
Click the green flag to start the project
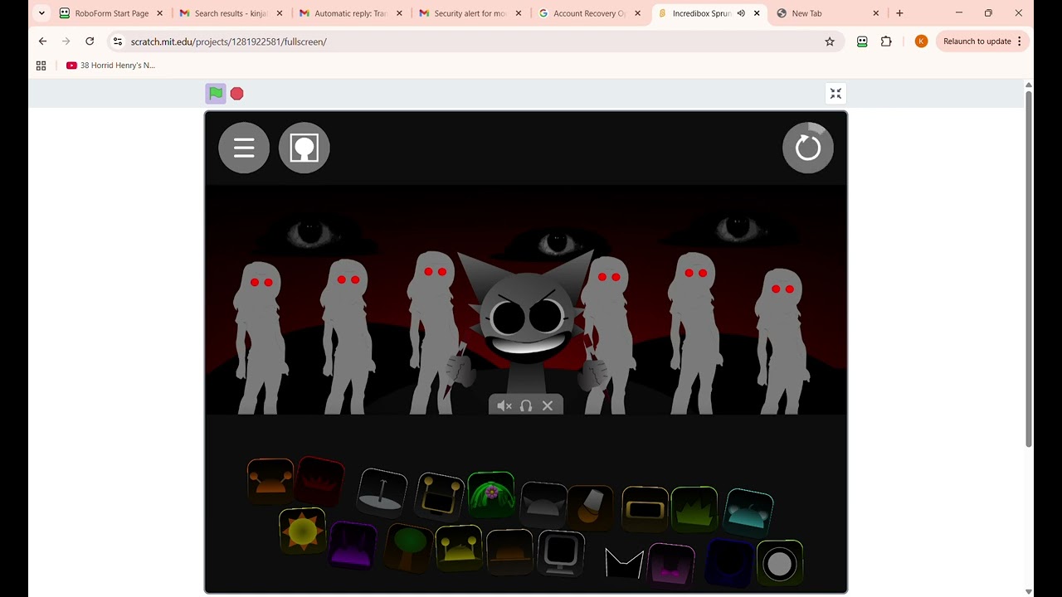click(216, 94)
